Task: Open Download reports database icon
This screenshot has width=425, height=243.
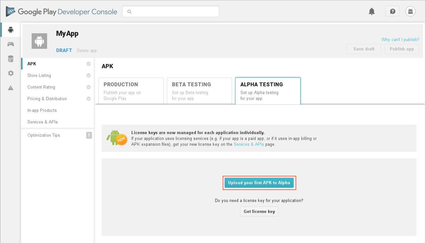Action: click(x=11, y=59)
